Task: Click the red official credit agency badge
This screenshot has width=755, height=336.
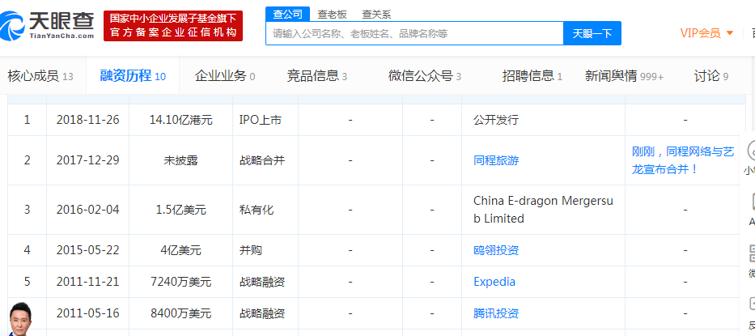Action: coord(173,25)
